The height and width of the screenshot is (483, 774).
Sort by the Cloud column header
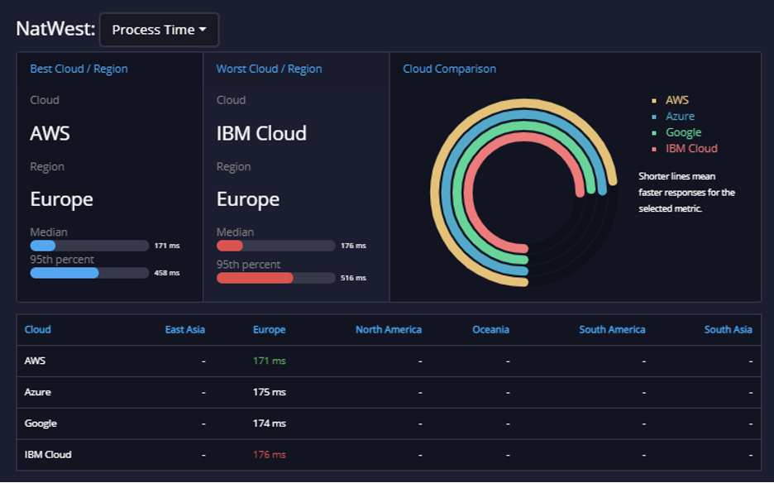tap(37, 329)
